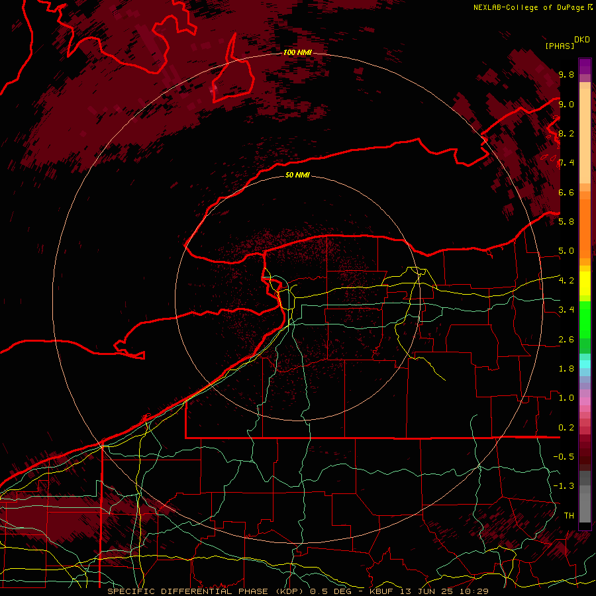Click the 5.0 scale value
This screenshot has height=596, width=596.
(x=566, y=251)
